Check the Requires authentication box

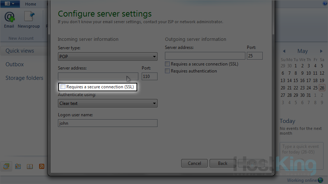168,71
